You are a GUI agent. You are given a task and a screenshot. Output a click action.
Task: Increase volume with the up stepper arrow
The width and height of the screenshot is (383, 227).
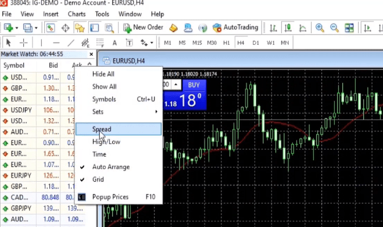(176, 85)
